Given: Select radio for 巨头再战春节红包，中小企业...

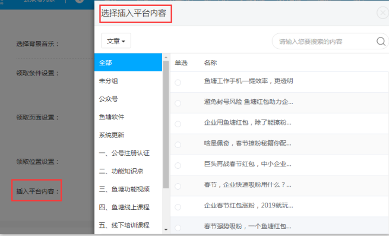Looking at the screenshot, I should click(x=178, y=165).
